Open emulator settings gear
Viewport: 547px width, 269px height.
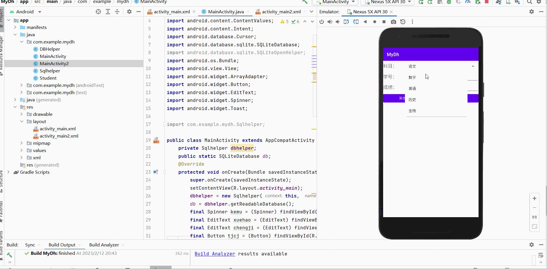pyautogui.click(x=532, y=12)
